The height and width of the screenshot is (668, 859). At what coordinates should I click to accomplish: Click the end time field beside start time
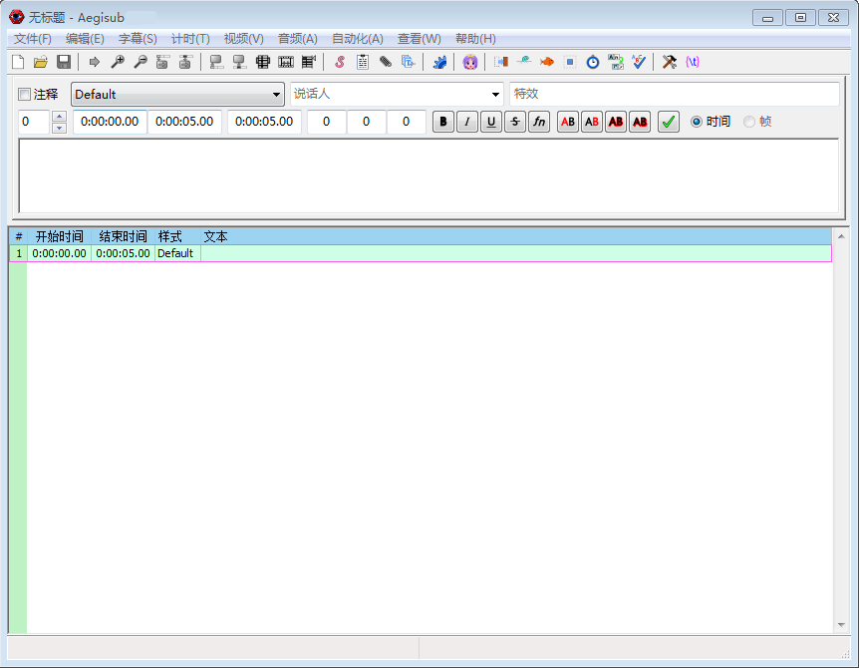tap(184, 122)
